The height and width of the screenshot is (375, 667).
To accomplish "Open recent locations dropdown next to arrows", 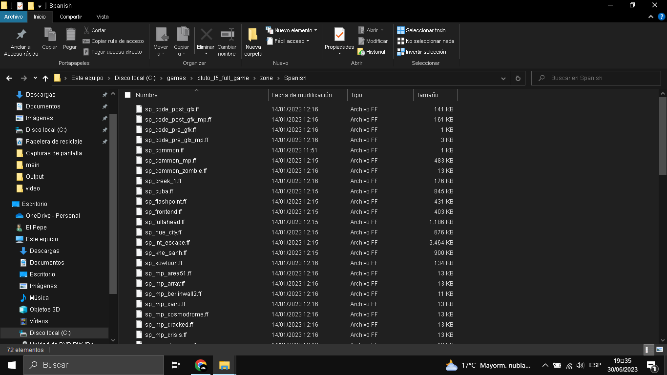I will coord(35,78).
